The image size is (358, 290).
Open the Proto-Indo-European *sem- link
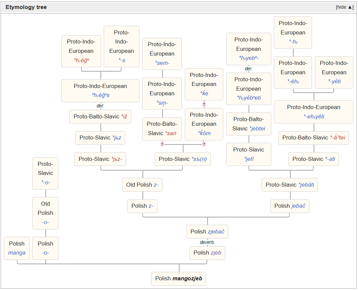pyautogui.click(x=162, y=63)
